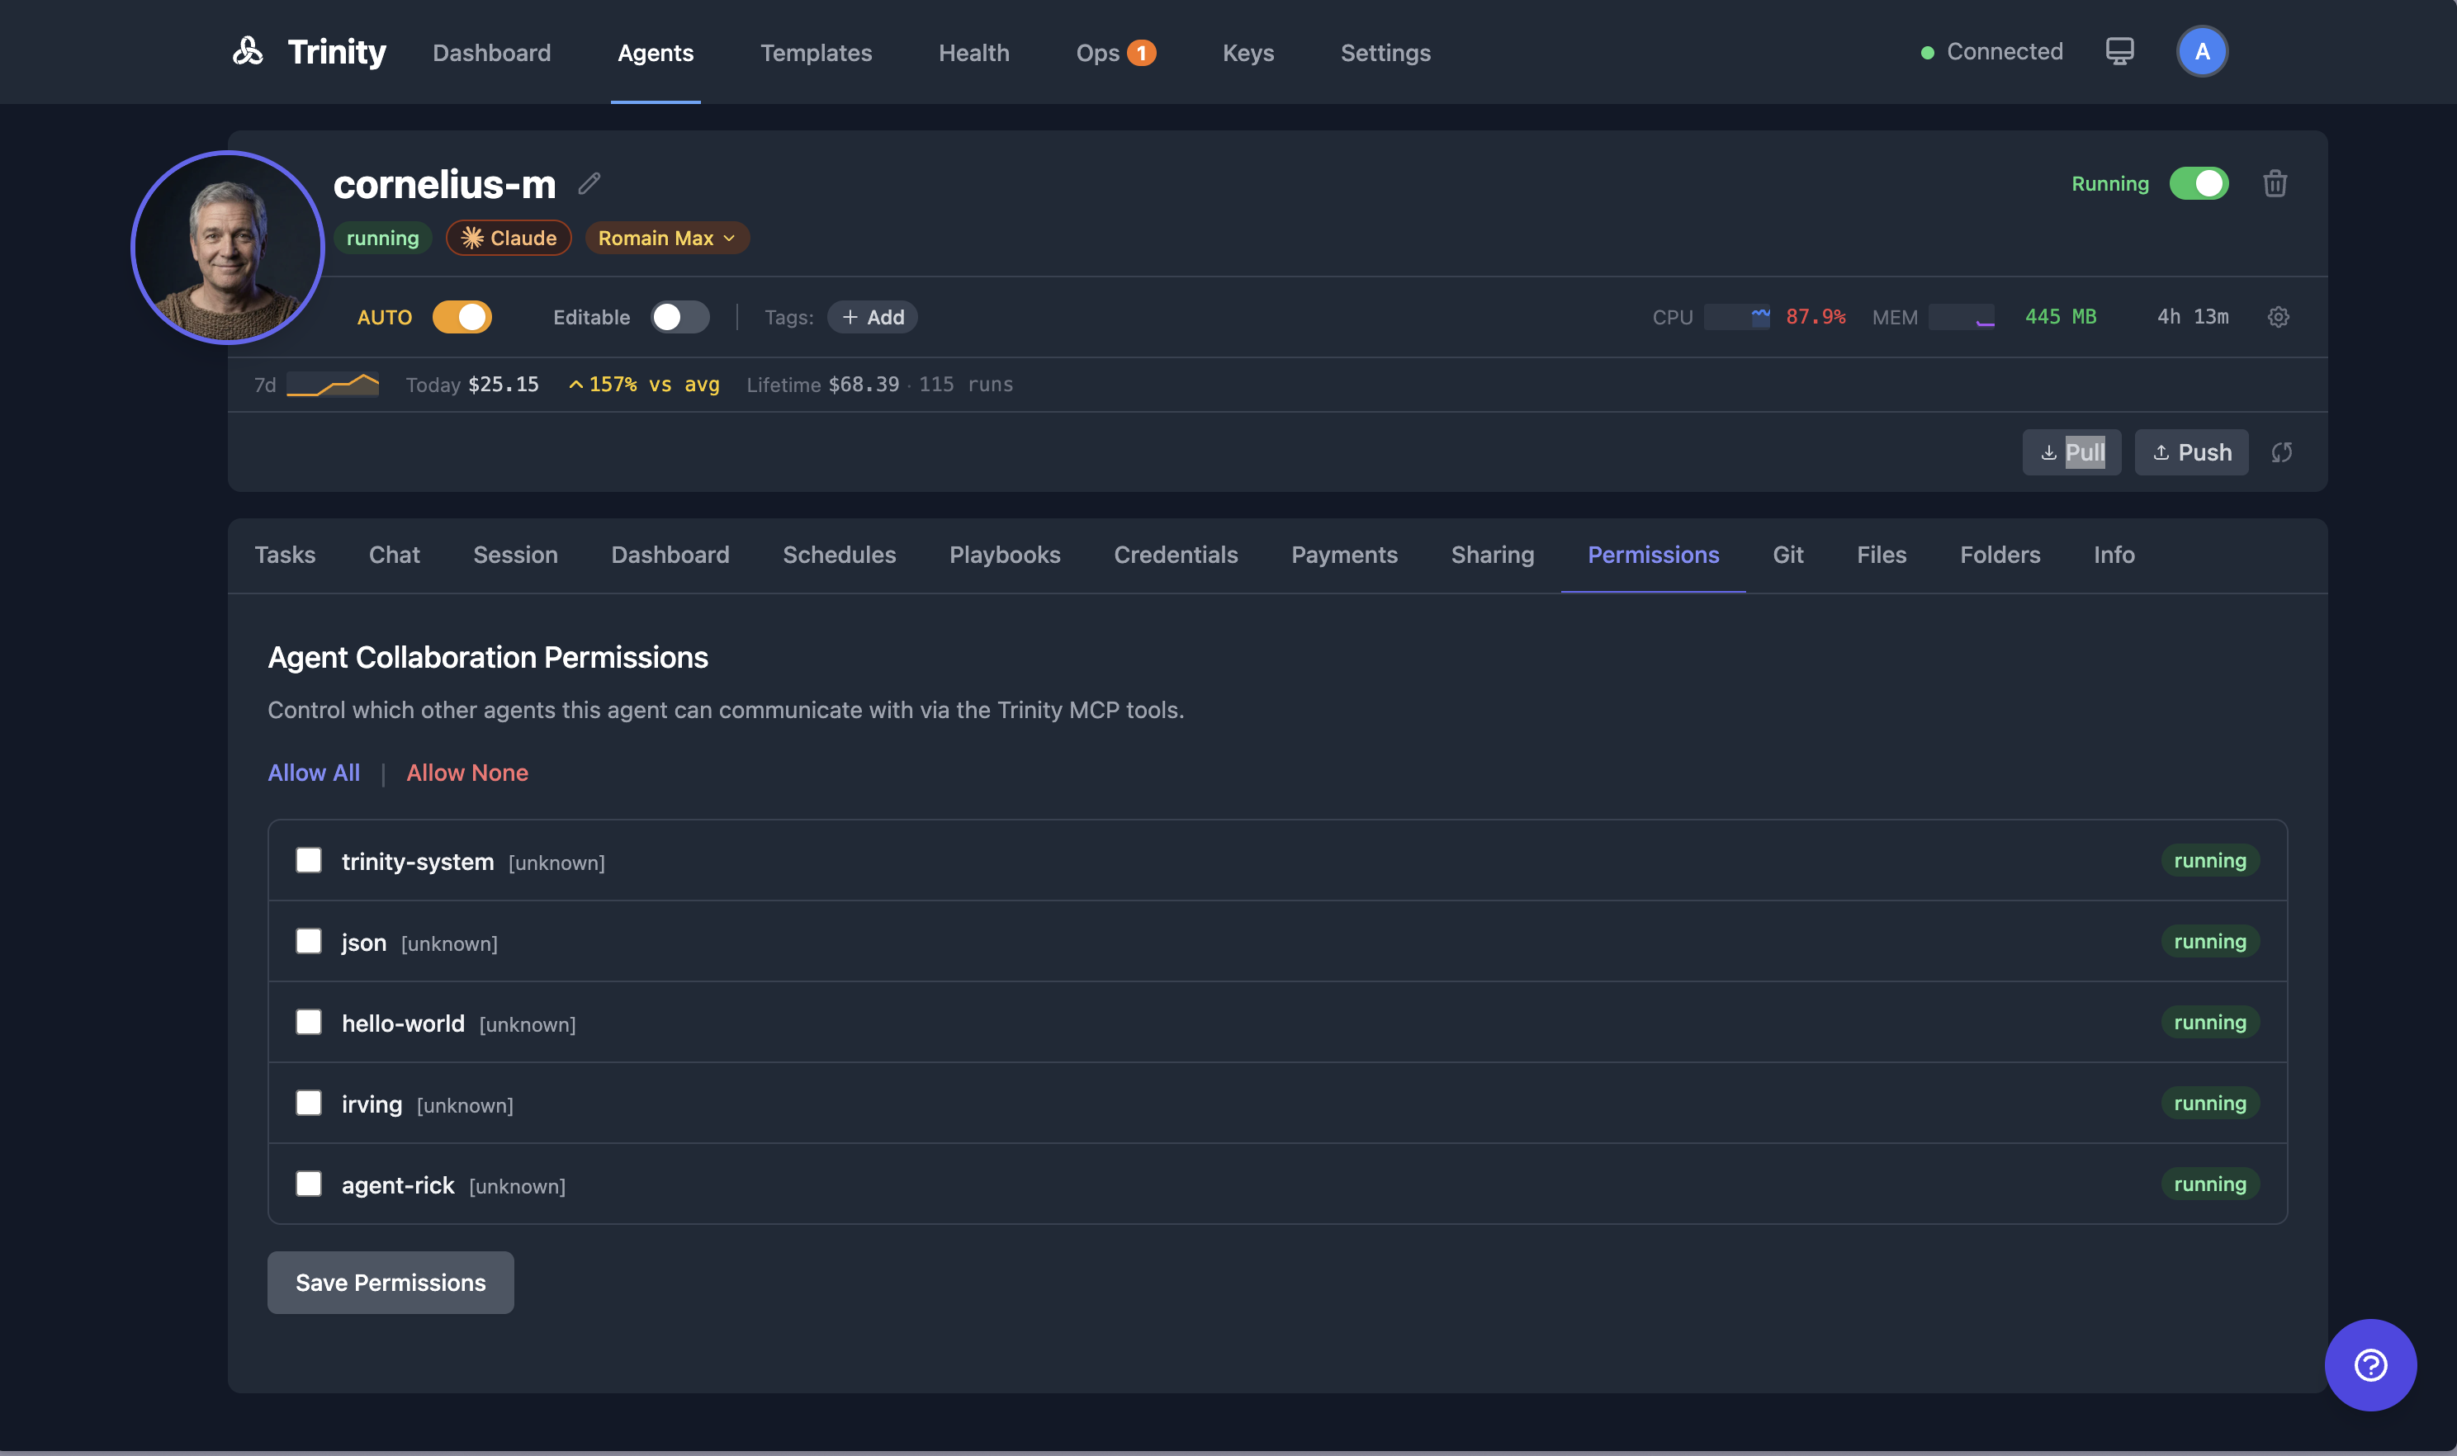Switch to the Schedules tab
Viewport: 2457px width, 1456px height.
click(x=839, y=555)
